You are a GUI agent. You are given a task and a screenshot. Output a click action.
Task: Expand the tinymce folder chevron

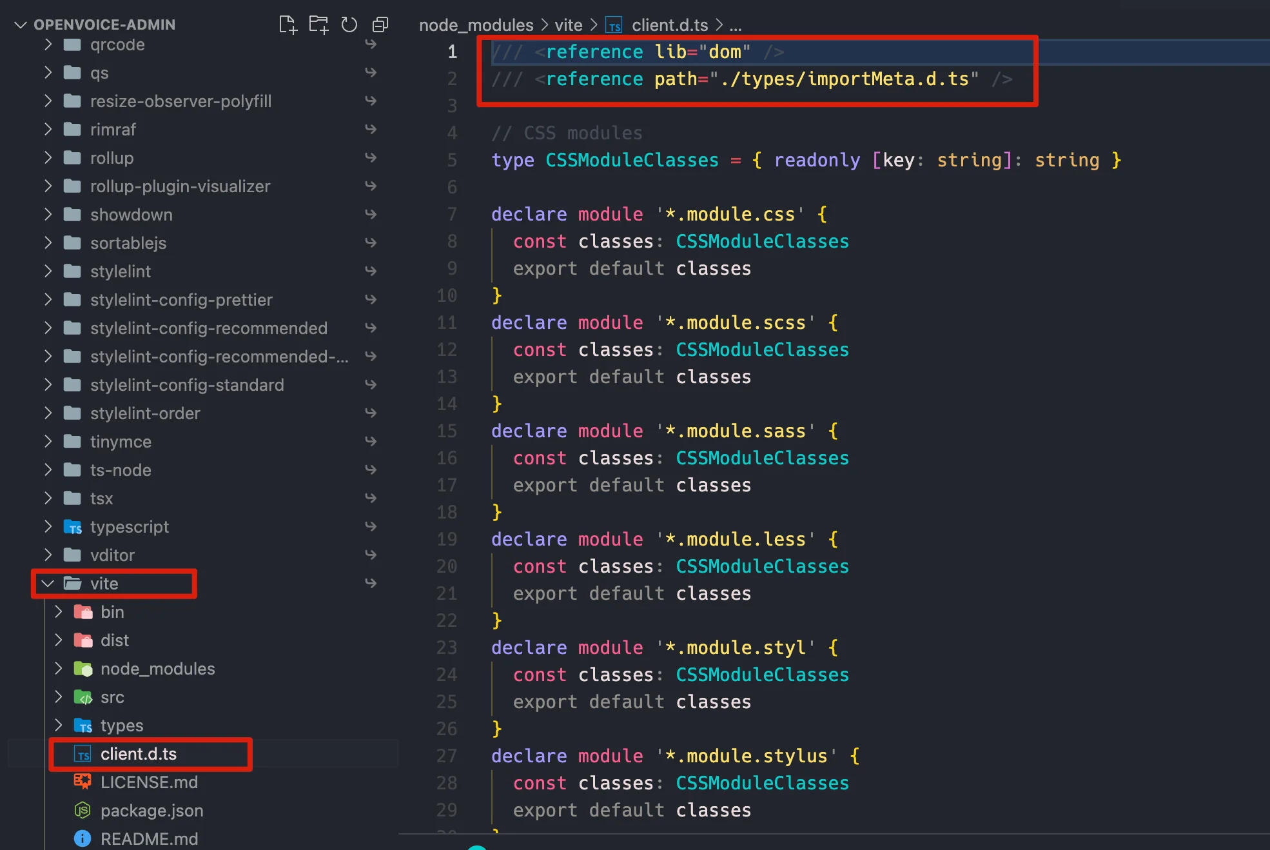point(48,442)
